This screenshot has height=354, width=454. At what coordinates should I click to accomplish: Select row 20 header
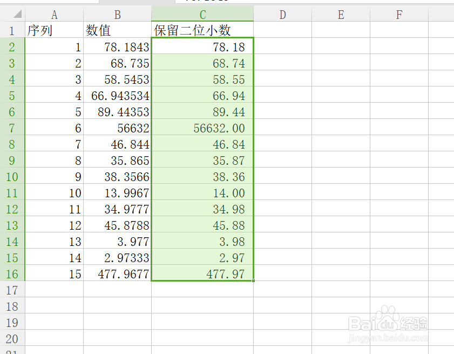pos(12,338)
